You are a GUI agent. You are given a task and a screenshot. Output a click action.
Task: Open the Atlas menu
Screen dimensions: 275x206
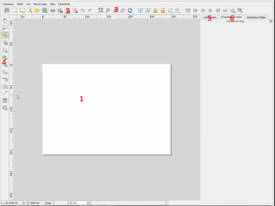pos(53,4)
